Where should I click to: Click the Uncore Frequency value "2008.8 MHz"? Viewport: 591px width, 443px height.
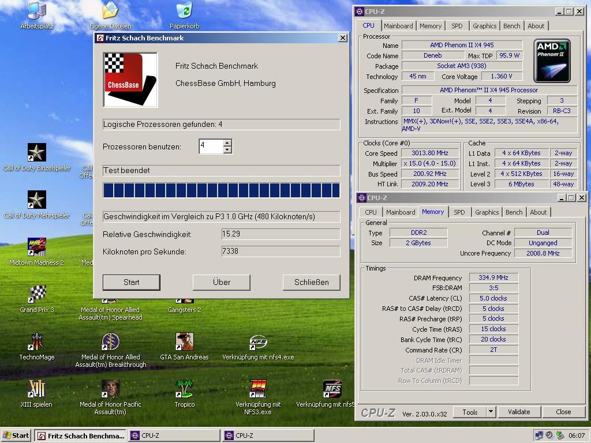coord(543,253)
